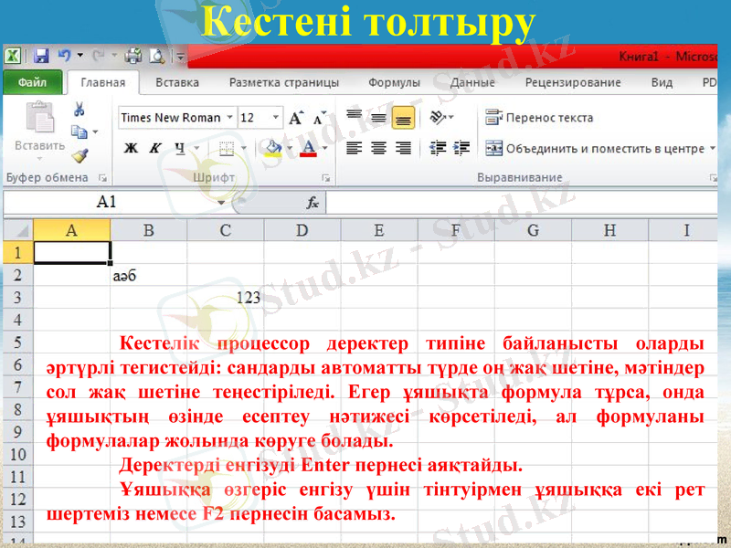Click the Insert Function fx icon
This screenshot has width=731, height=548.
coord(313,202)
